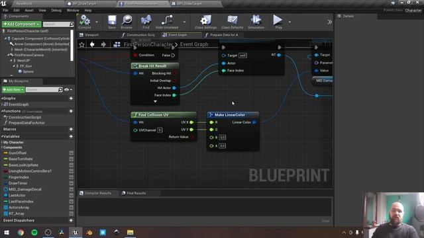Add a new macro with plus icon

click(71, 130)
